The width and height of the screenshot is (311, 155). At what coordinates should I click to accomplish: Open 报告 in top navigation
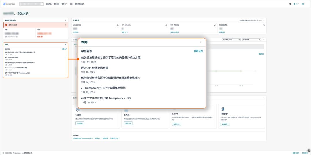(71, 4)
